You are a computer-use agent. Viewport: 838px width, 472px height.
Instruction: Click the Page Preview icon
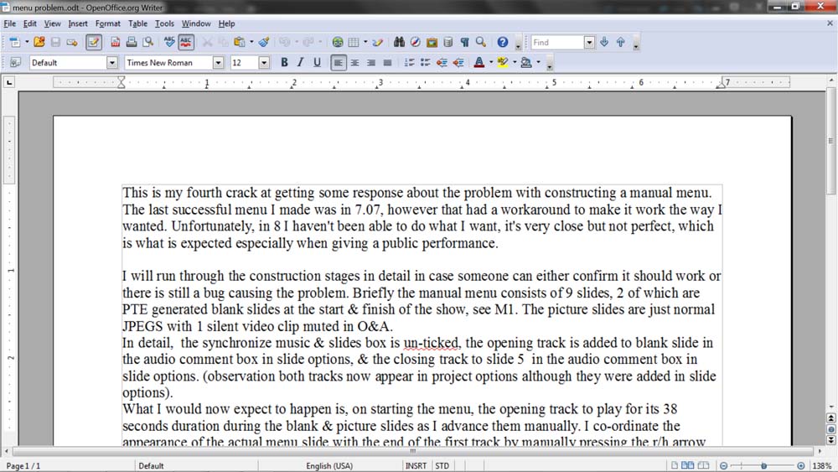(x=148, y=42)
